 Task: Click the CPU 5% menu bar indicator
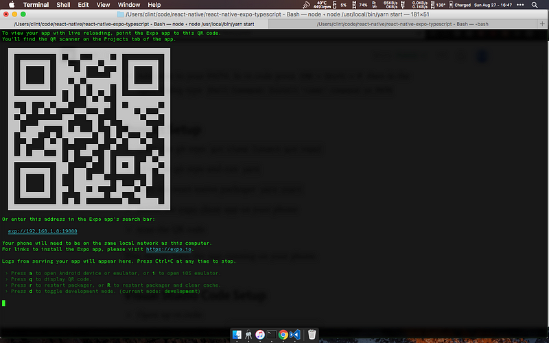(340, 5)
